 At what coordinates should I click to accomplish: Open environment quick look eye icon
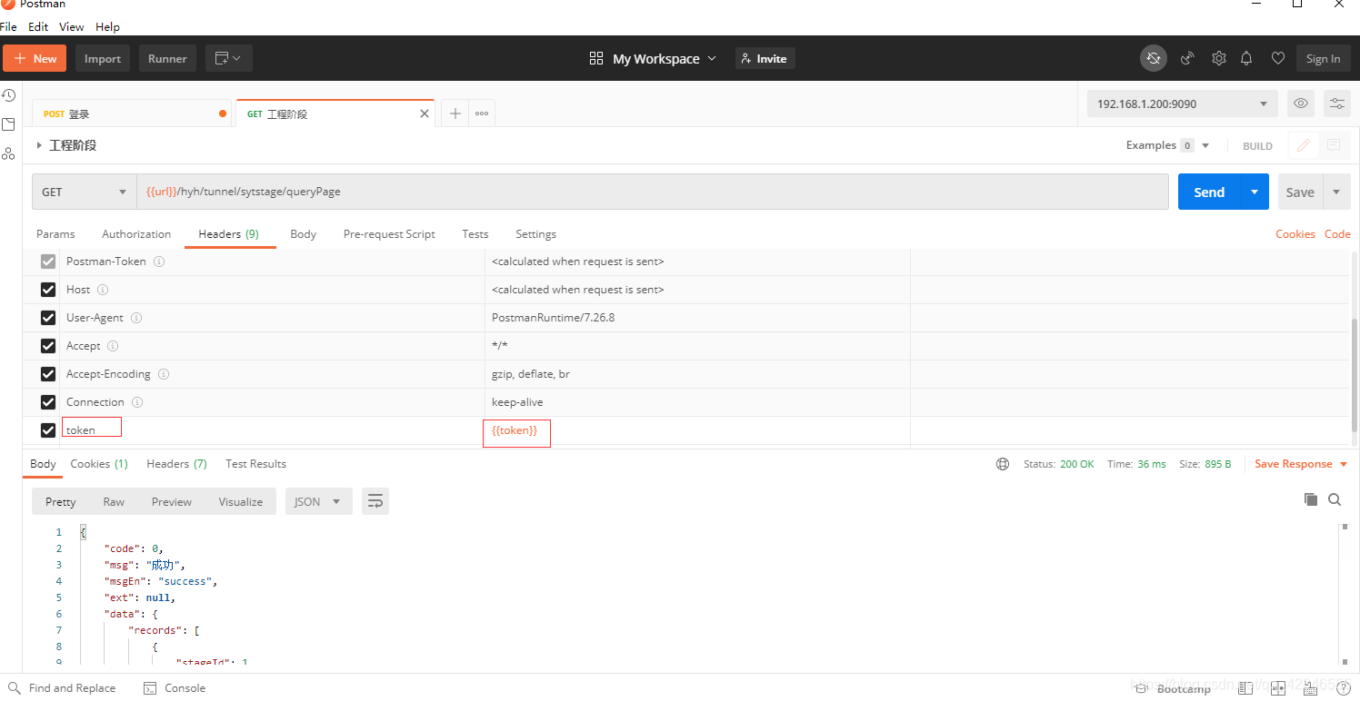(1301, 104)
